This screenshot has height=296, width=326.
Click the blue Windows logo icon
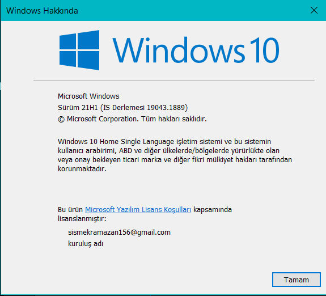(79, 50)
